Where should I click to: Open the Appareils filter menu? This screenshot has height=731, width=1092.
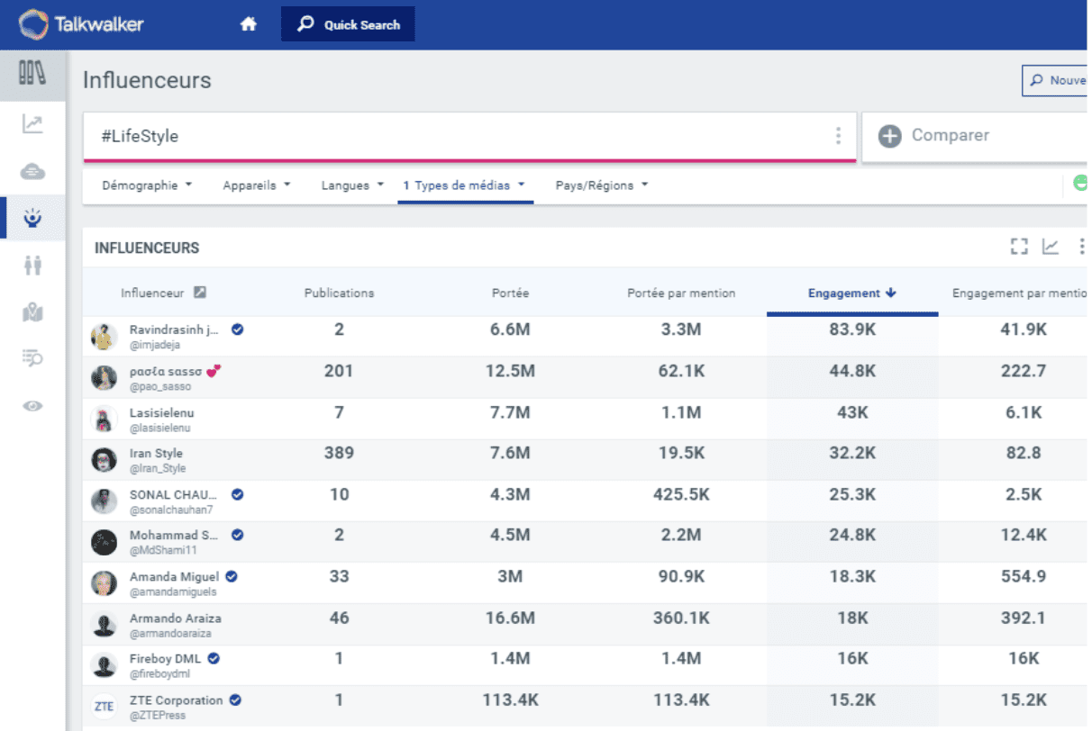pyautogui.click(x=255, y=185)
